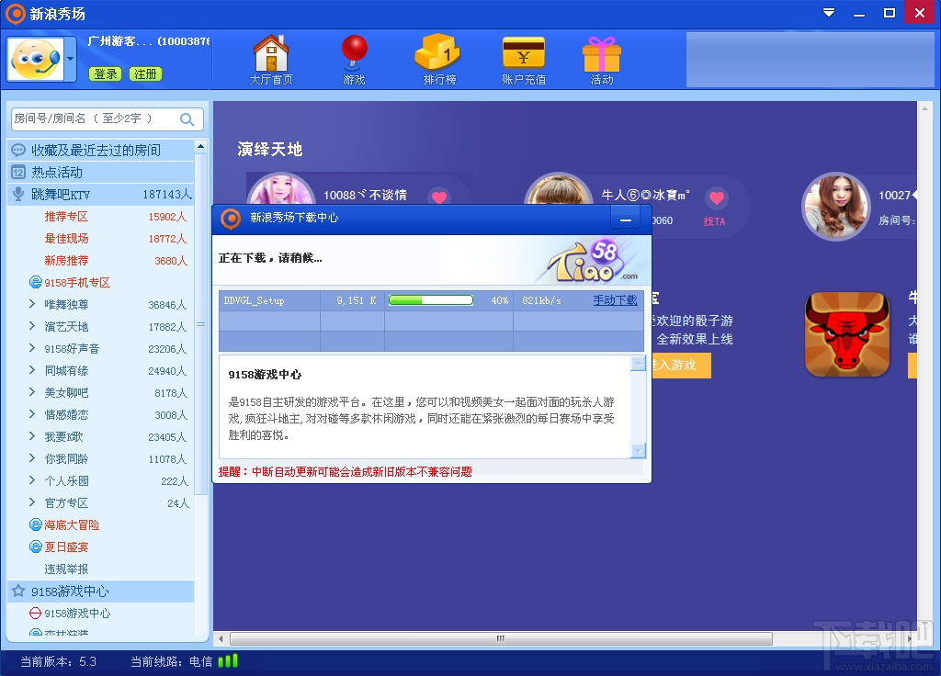This screenshot has height=676, width=941.
Task: Click the 58Tiao logo in dialog
Action: (x=591, y=262)
